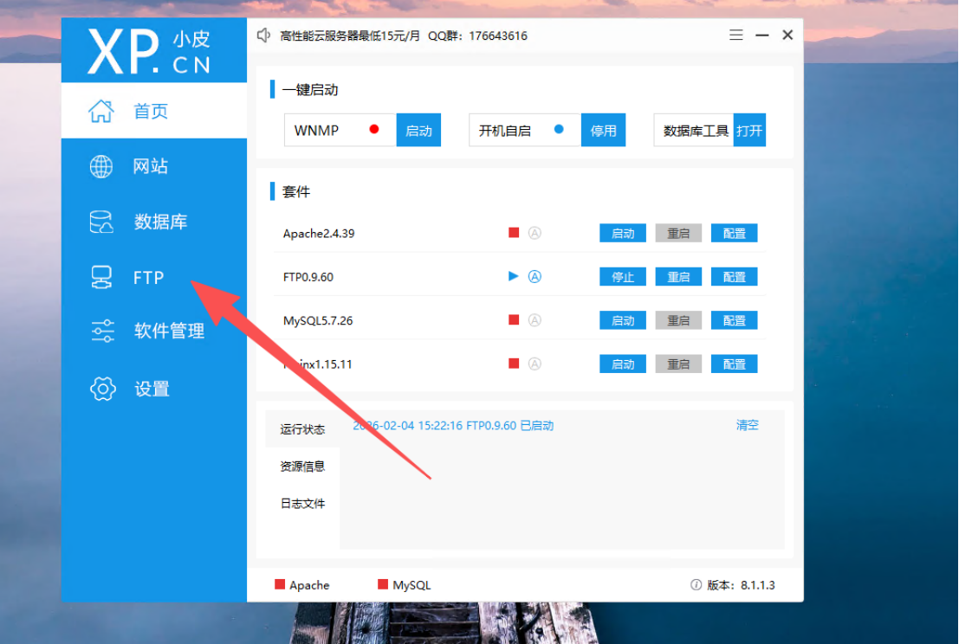The image size is (959, 644).
Task: Click Apache2.4.39 red stopped indicator
Action: pos(514,233)
